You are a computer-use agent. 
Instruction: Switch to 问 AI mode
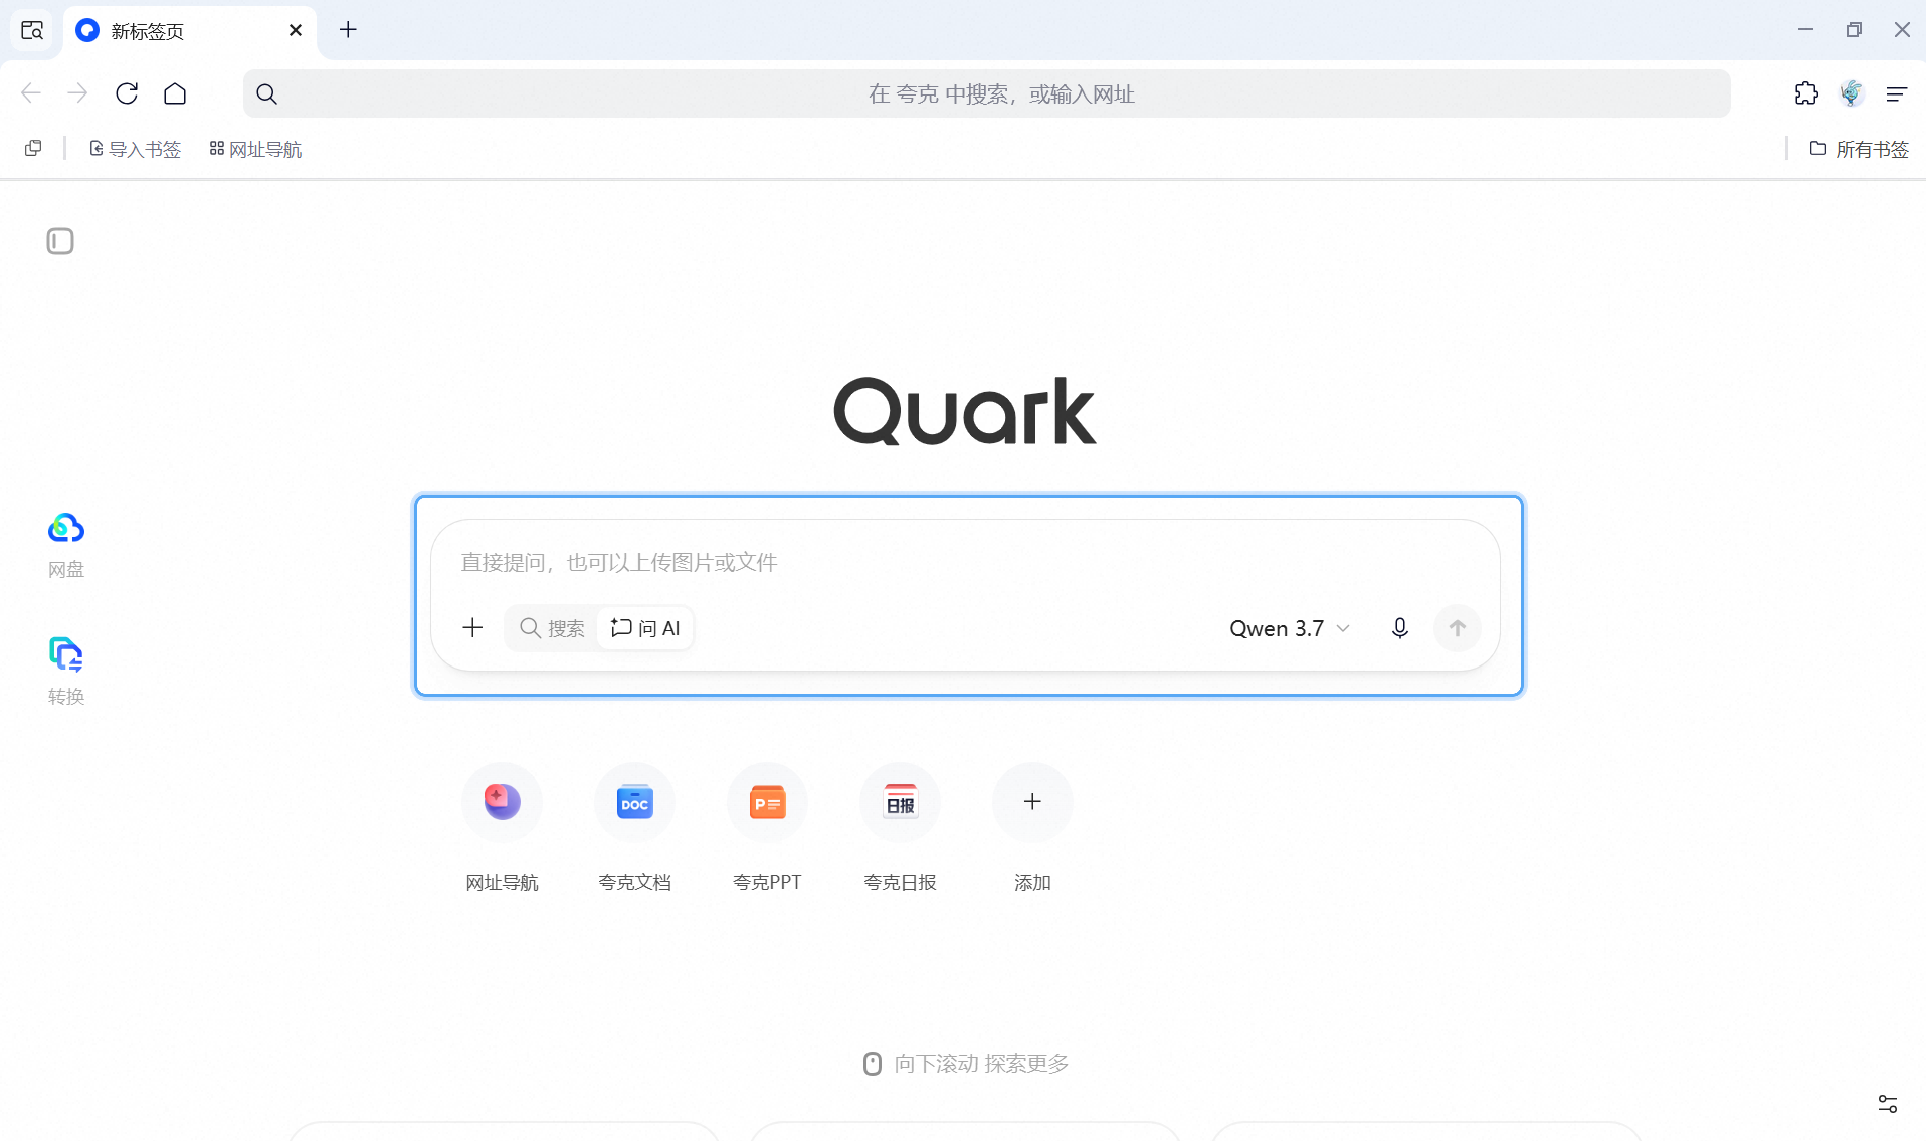click(x=646, y=629)
